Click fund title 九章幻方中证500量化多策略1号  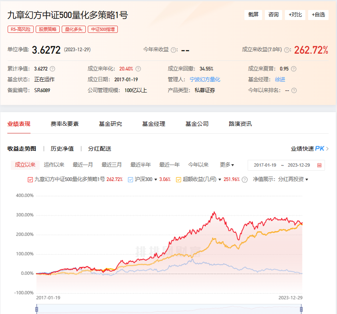tap(68, 15)
